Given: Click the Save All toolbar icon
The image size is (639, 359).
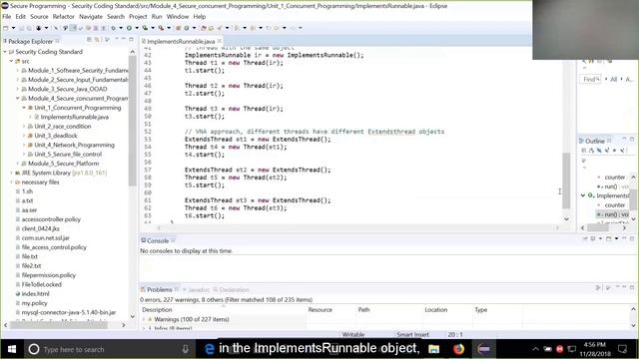Looking at the screenshot, I should 29,28.
